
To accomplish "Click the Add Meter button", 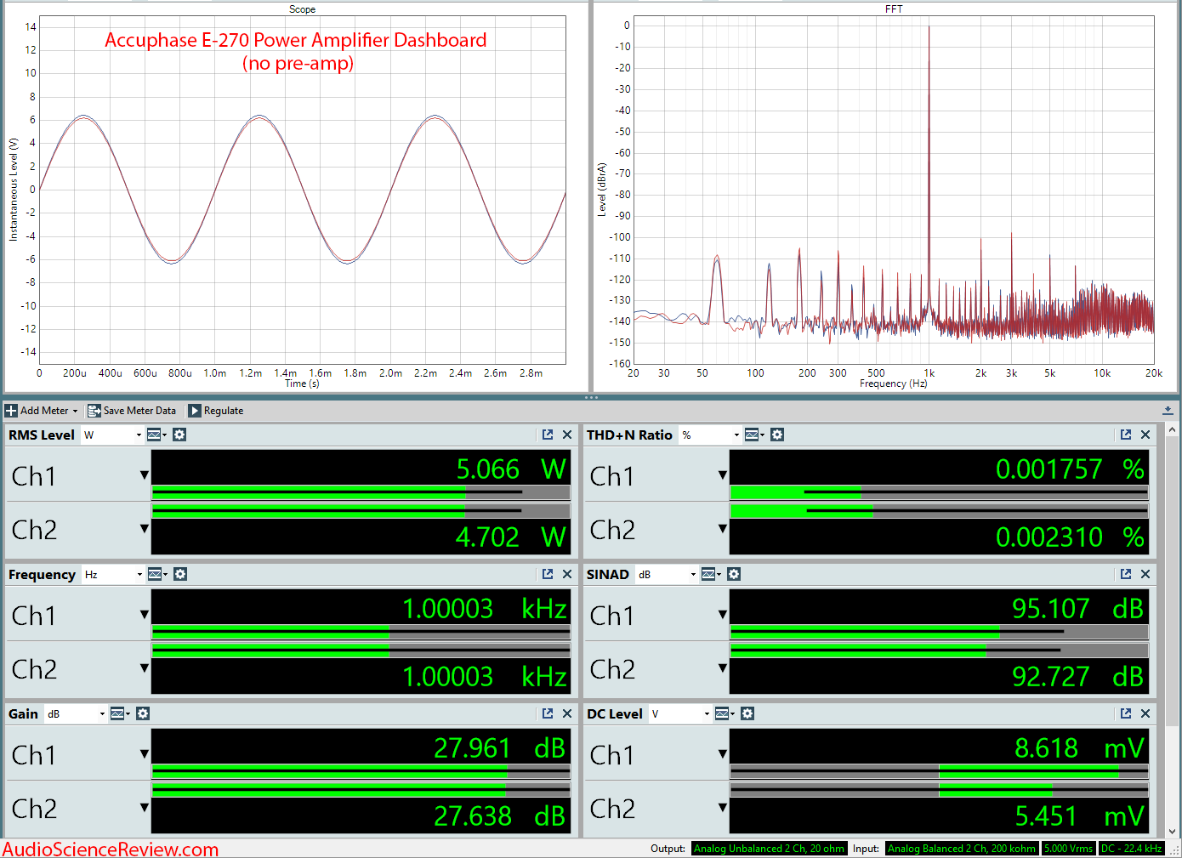I will pyautogui.click(x=42, y=411).
